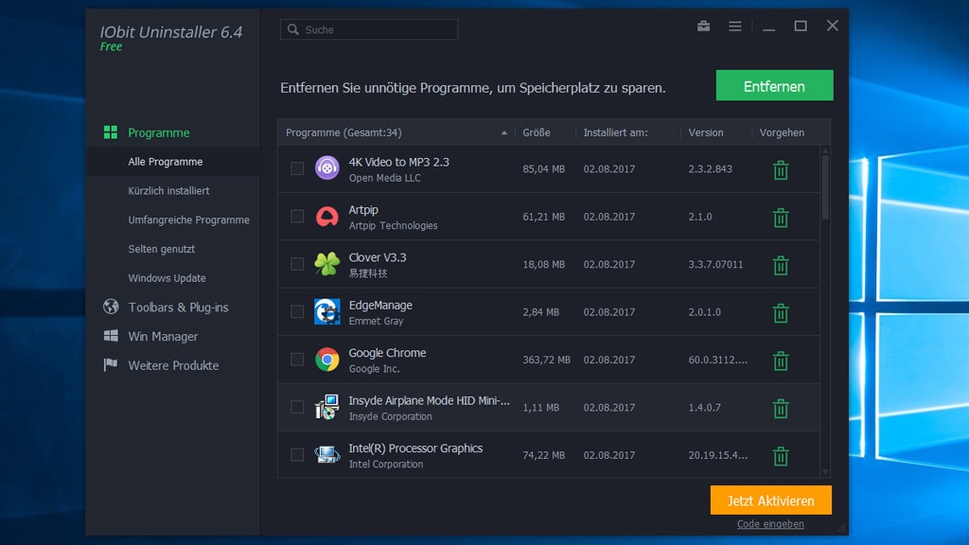Click the Clover leaf app icon
969x545 pixels.
[326, 264]
